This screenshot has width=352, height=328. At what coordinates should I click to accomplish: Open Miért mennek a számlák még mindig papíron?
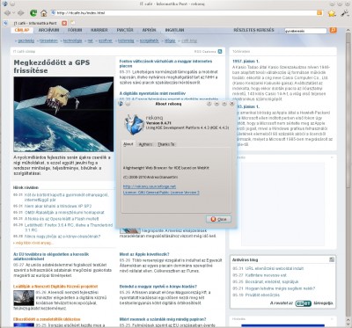point(163,319)
